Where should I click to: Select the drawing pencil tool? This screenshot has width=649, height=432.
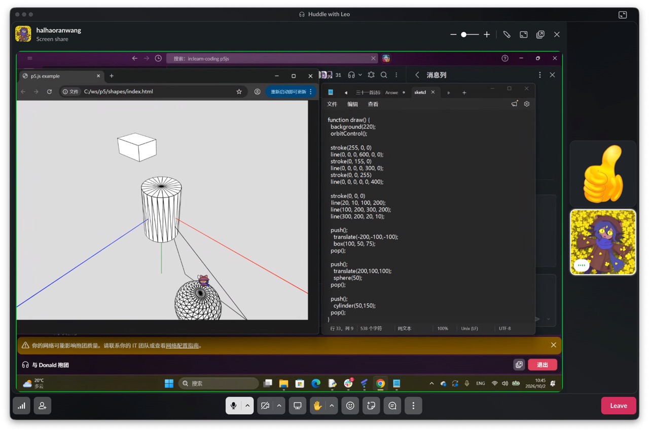click(x=507, y=34)
